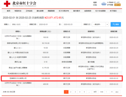
Task: Click the magnifier search button 搜索
Action: 116,24
